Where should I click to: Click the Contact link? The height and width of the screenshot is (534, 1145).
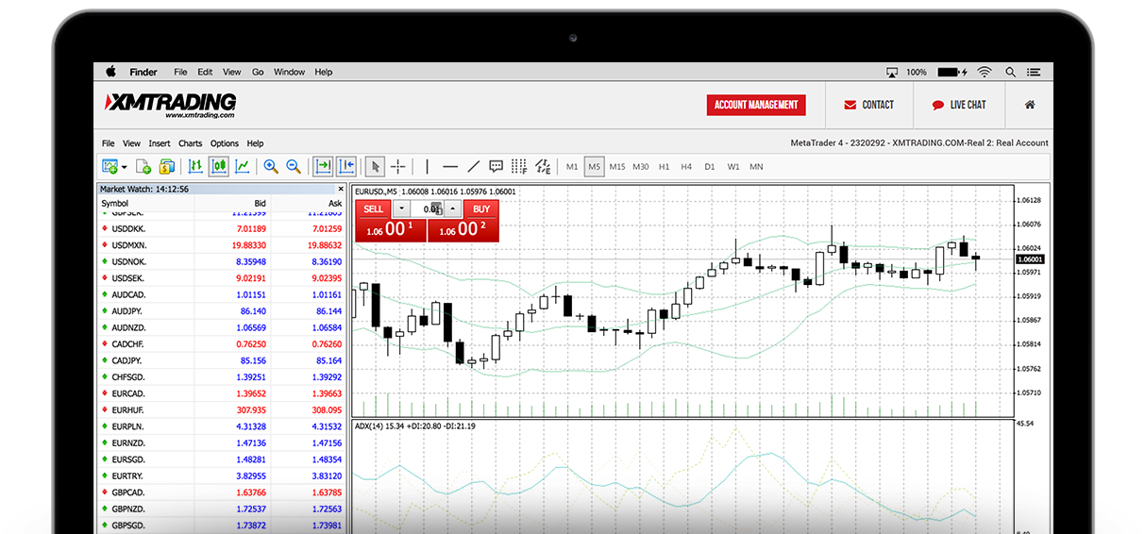pos(869,105)
